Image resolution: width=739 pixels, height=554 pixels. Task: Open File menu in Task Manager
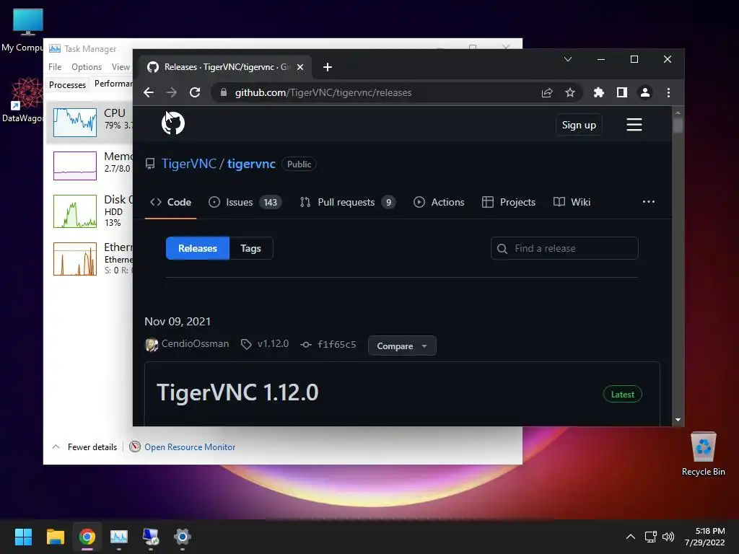pos(55,67)
